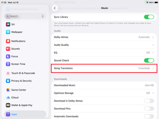The height and width of the screenshot is (119, 159).
Task: Tap the magnifying glass search icon
Action: (x=7, y=16)
